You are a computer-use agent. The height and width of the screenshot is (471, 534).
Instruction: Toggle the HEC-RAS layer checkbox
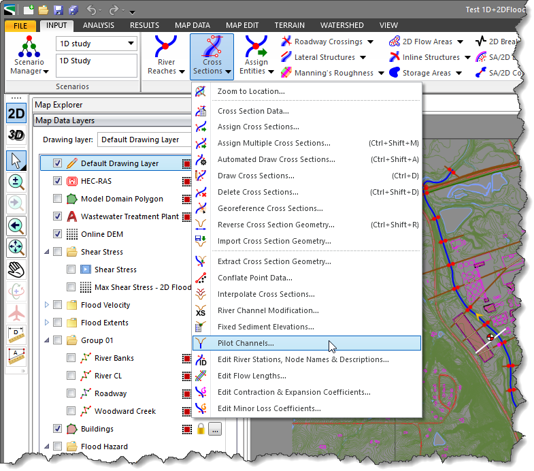58,181
